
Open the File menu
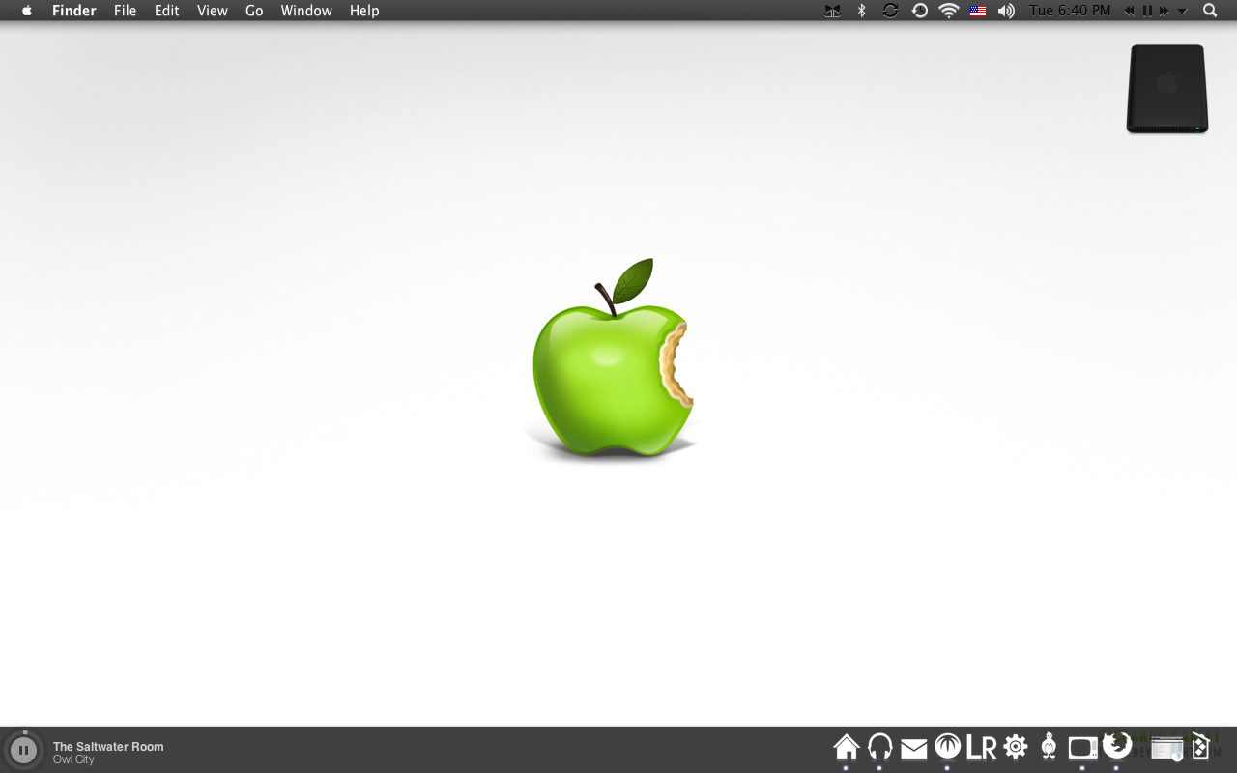(126, 11)
